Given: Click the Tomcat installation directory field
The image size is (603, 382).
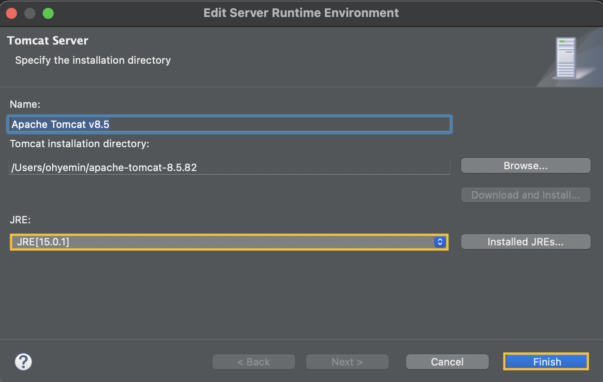Looking at the screenshot, I should coord(229,167).
